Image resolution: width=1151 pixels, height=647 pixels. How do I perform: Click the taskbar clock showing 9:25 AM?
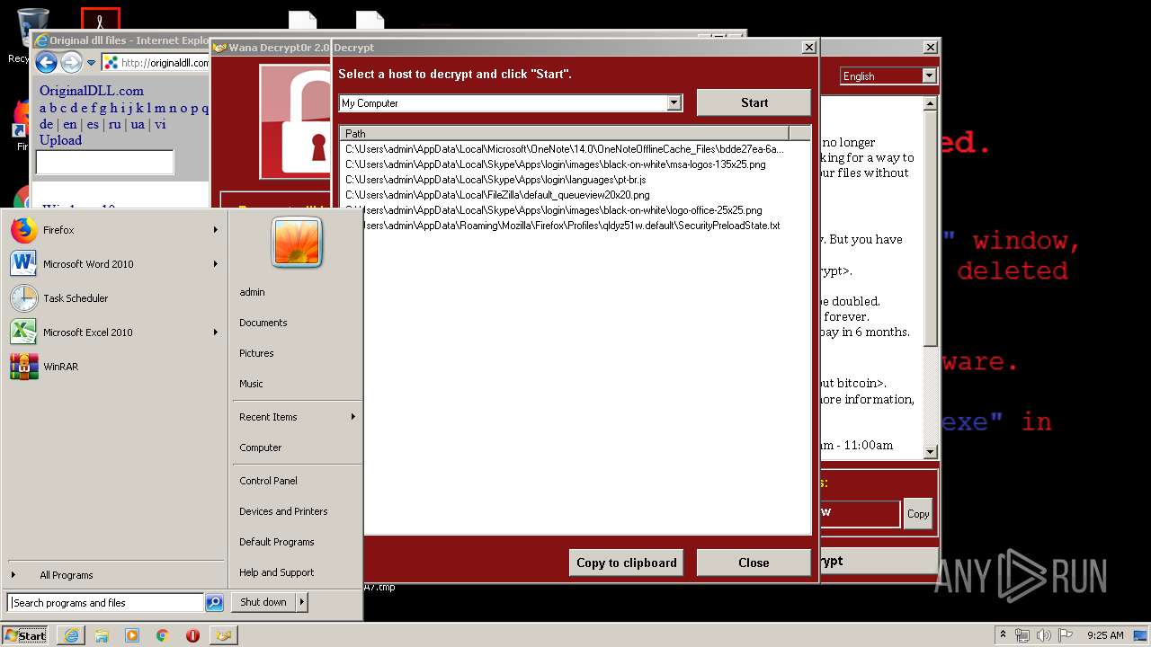pyautogui.click(x=1105, y=635)
